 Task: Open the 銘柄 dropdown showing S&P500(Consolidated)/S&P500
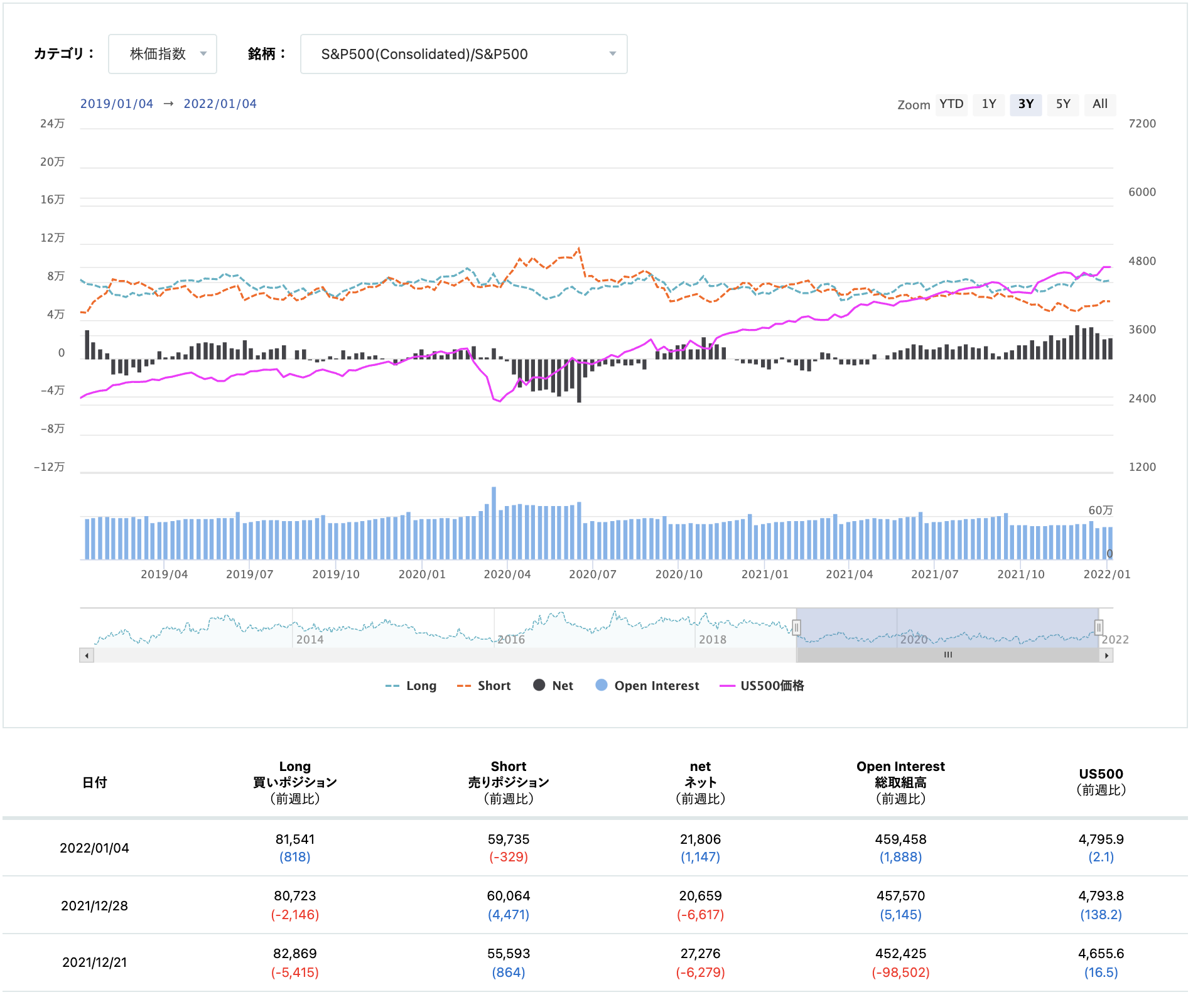click(463, 54)
